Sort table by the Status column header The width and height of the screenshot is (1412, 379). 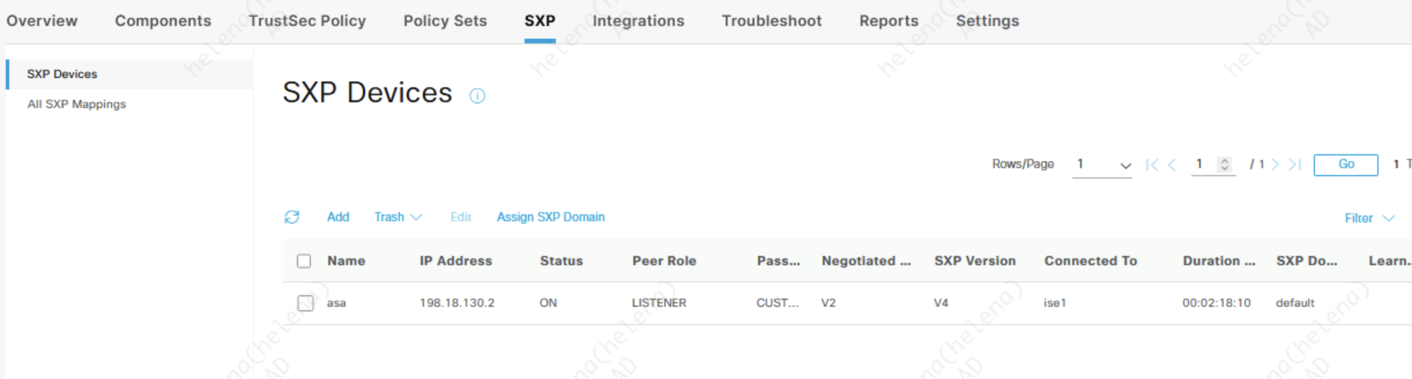[561, 261]
